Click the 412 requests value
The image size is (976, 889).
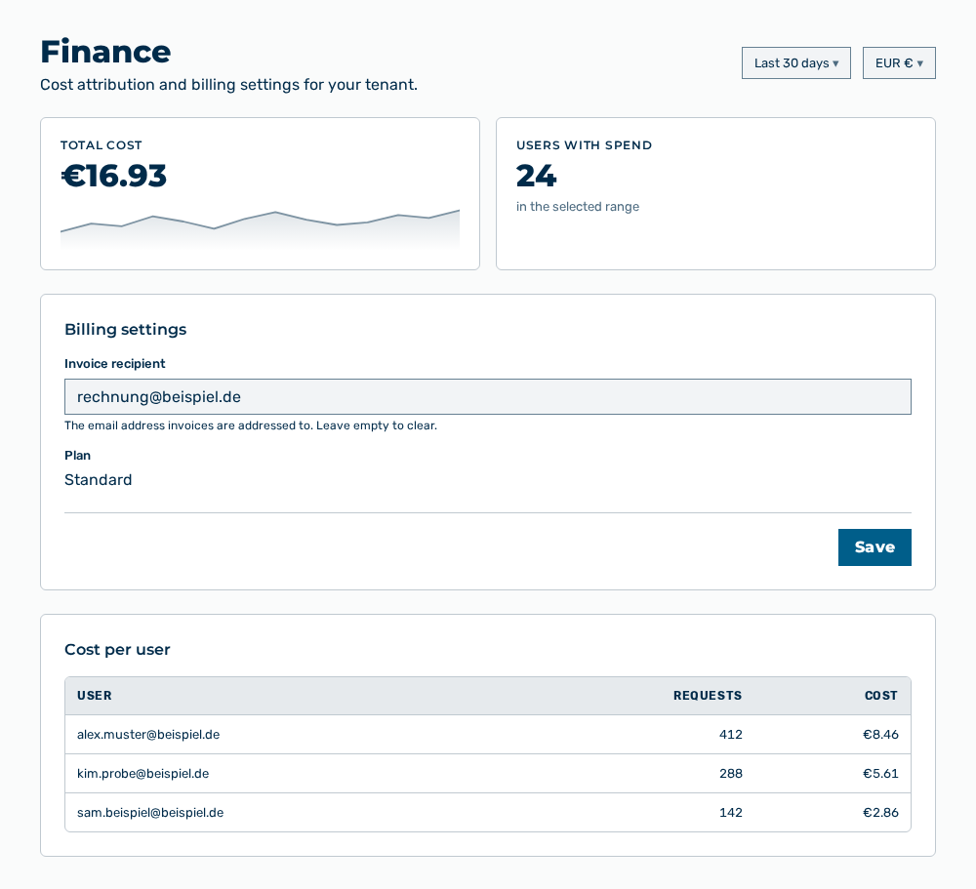coord(731,735)
